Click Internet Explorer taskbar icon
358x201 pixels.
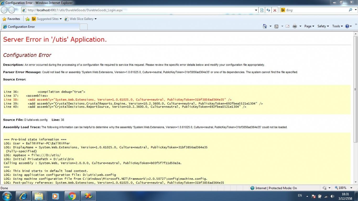pyautogui.click(x=23, y=196)
